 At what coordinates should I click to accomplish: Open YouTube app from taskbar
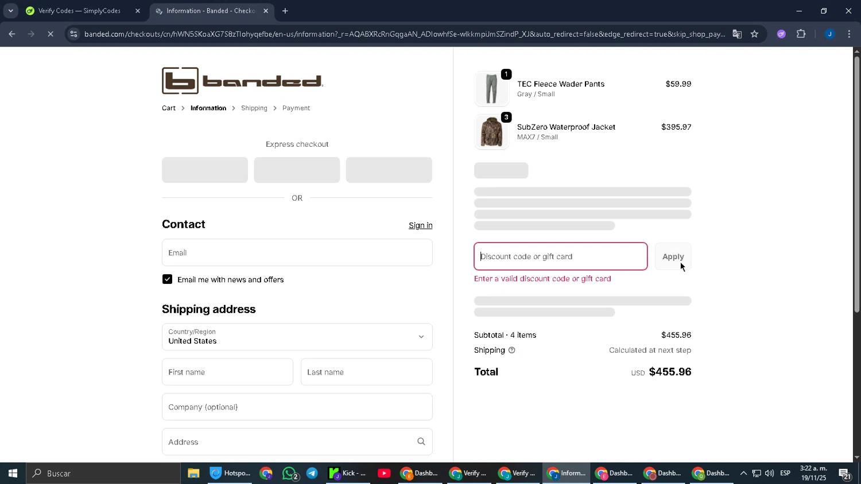384,473
